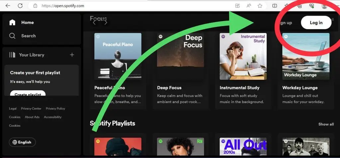Image resolution: width=340 pixels, height=158 pixels.
Task: Open the Legal link
Action: pyautogui.click(x=13, y=108)
